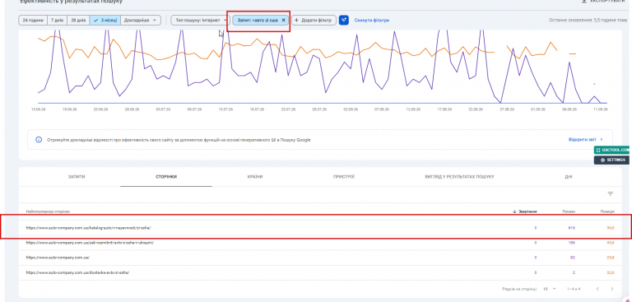
Task: Go to the previous page of results
Action: click(597, 289)
